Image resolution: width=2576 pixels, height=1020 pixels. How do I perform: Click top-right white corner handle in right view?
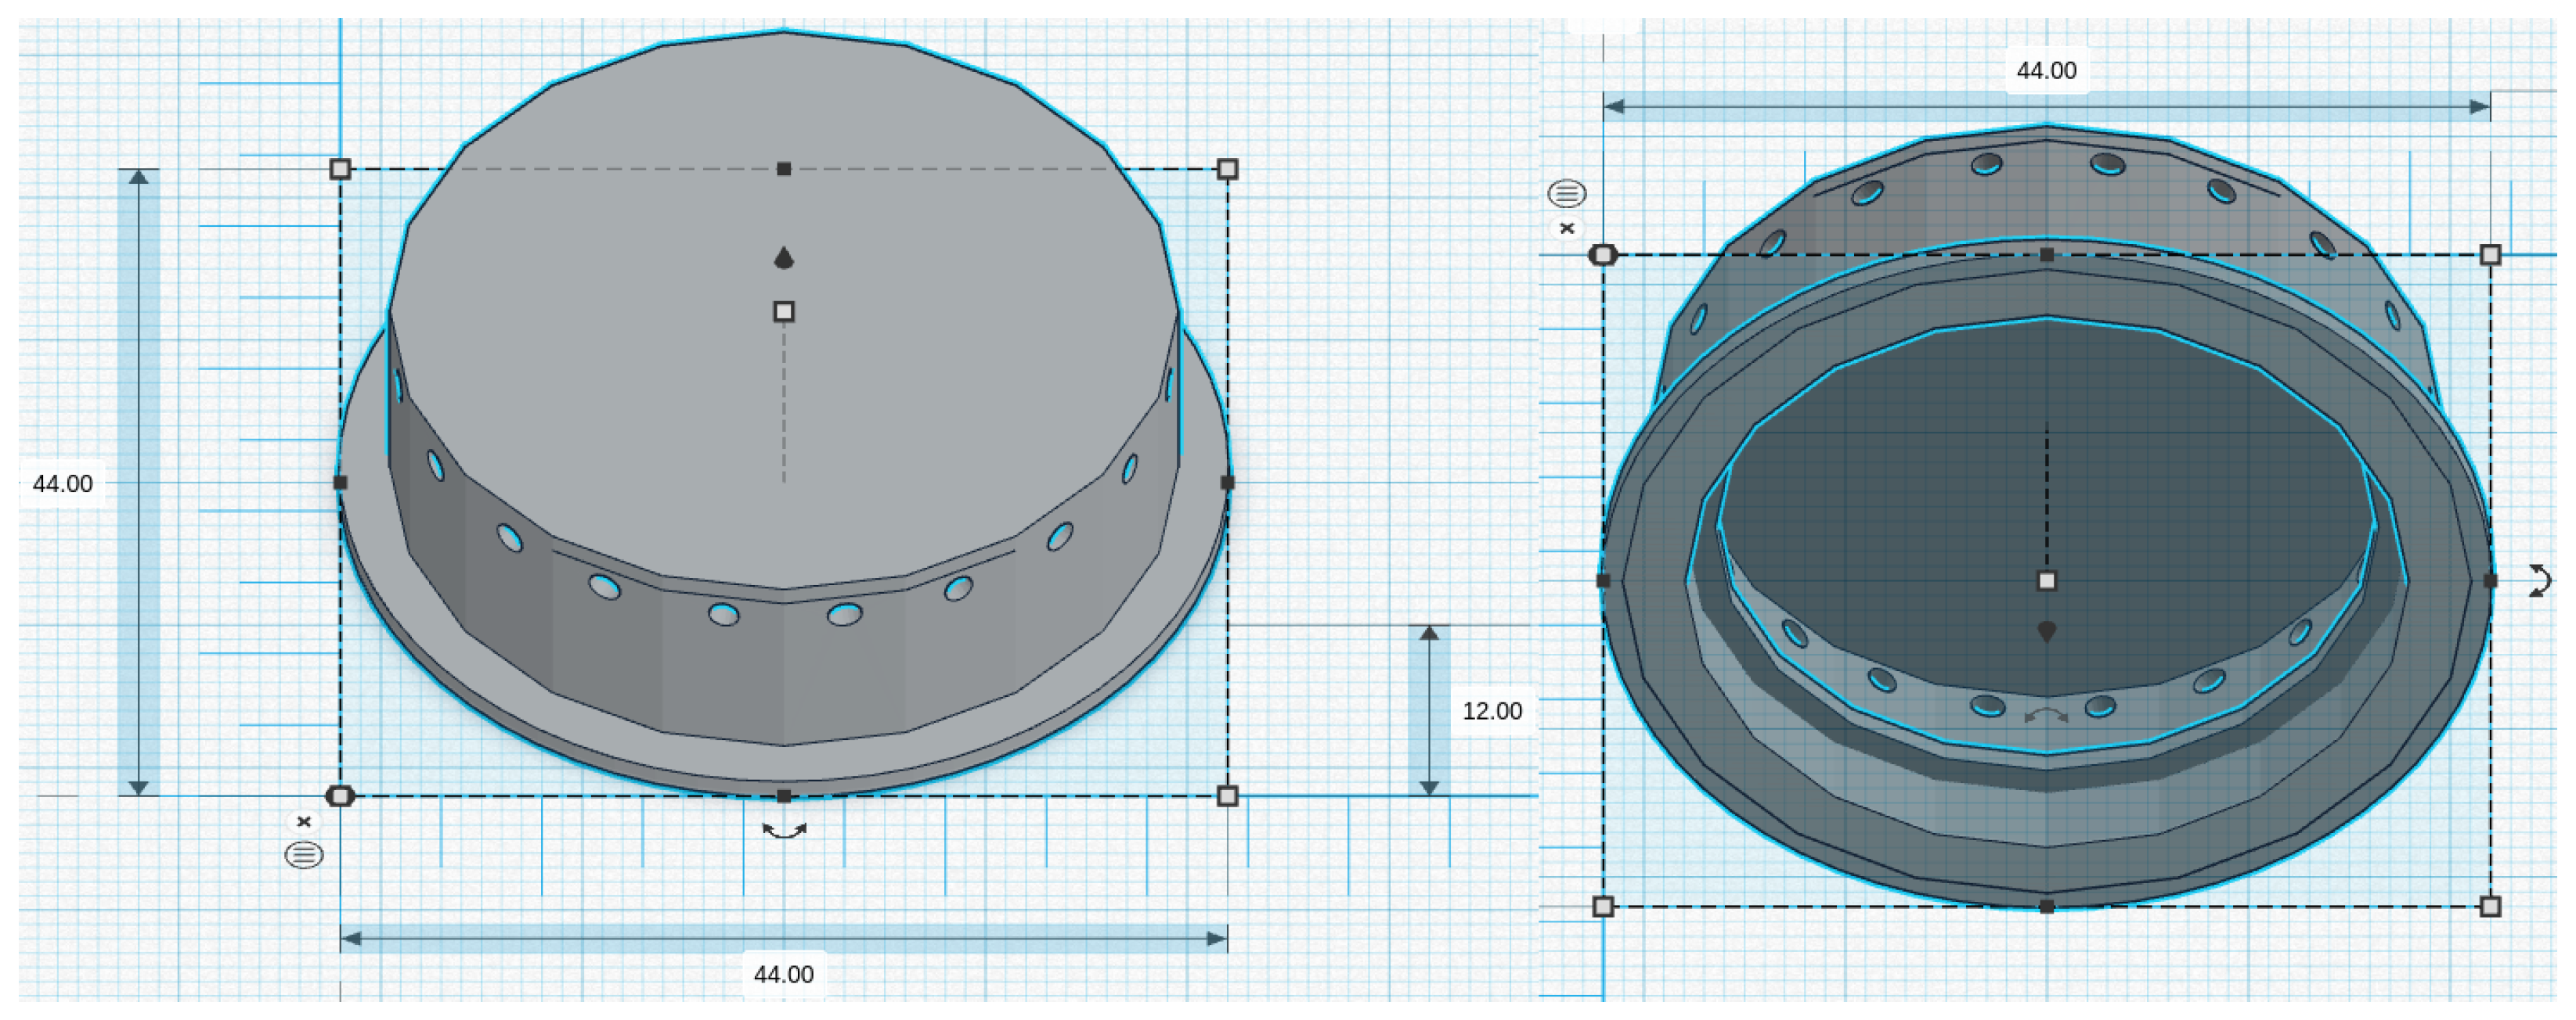pos(2490,255)
